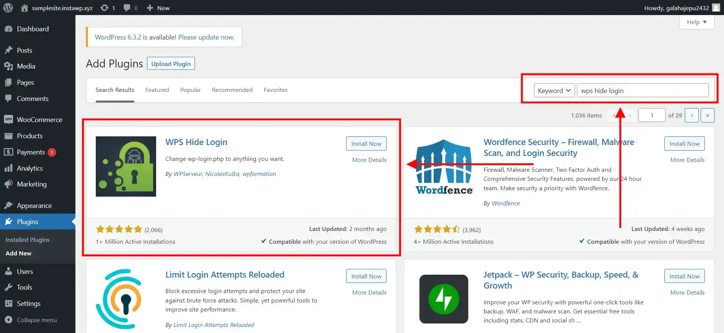The height and width of the screenshot is (333, 724).
Task: Click the WPS Hide Login title link
Action: tap(196, 142)
